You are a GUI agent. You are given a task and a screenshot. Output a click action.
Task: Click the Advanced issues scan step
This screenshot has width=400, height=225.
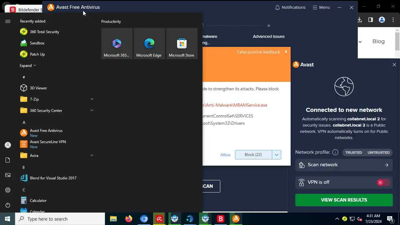point(269,36)
